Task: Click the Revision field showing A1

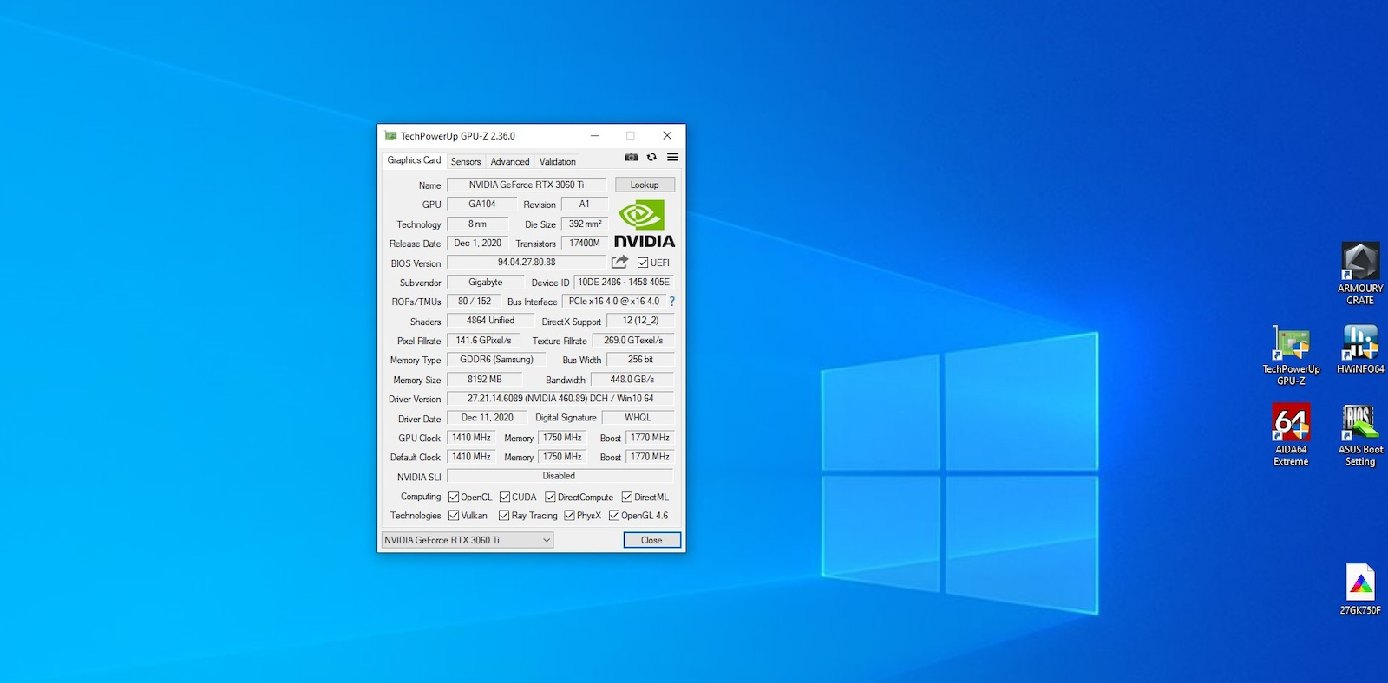Action: pos(585,205)
